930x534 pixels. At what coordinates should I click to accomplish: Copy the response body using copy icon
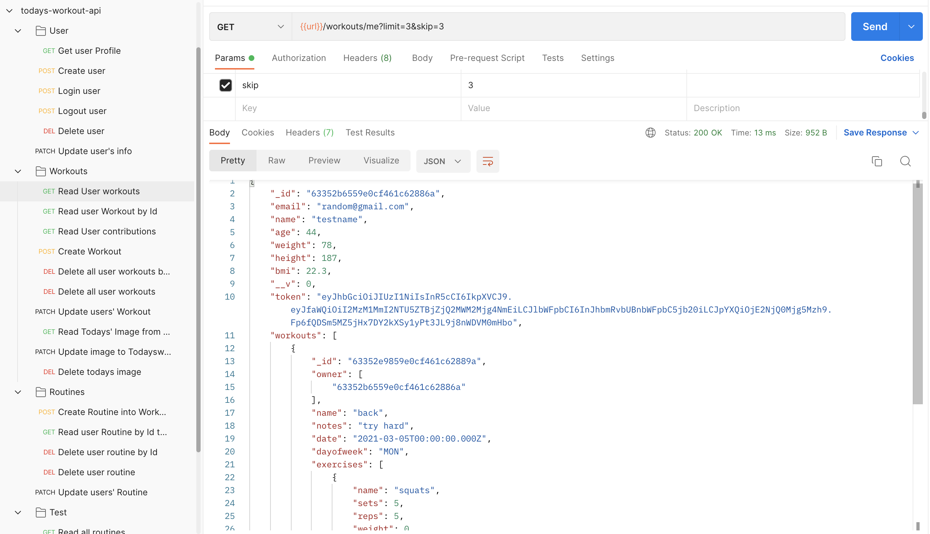pos(877,161)
